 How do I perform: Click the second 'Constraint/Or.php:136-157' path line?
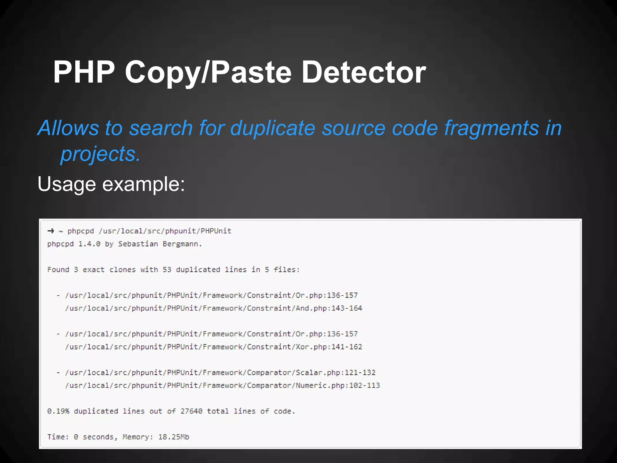[x=211, y=334]
